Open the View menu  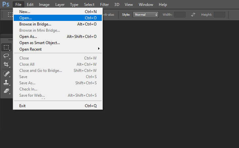coord(129,5)
